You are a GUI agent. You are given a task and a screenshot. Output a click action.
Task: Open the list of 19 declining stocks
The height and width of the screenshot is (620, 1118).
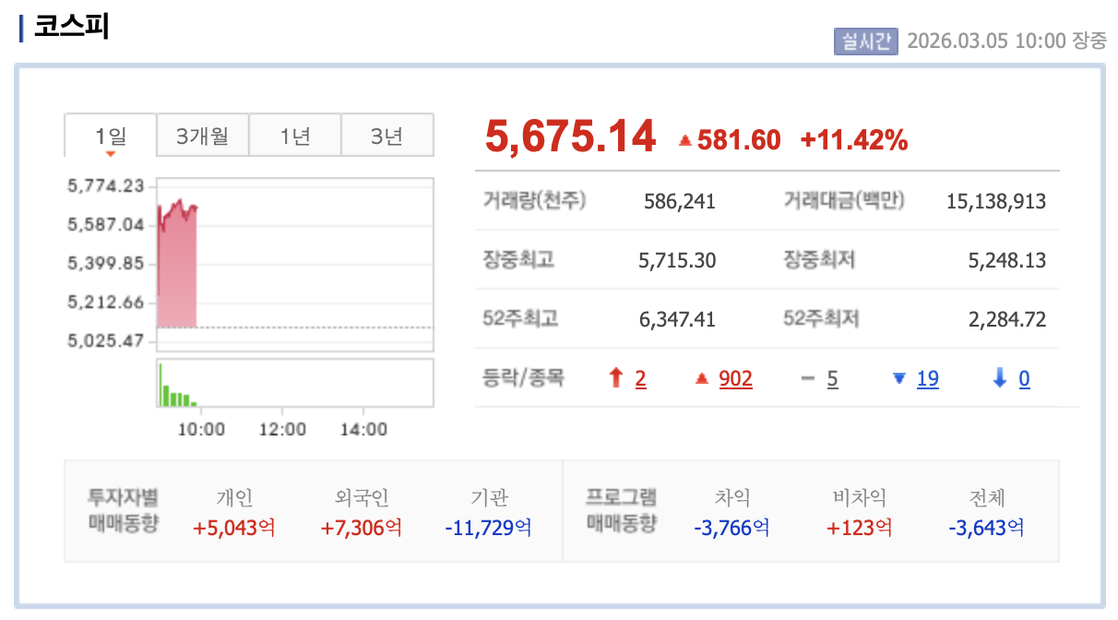click(928, 378)
